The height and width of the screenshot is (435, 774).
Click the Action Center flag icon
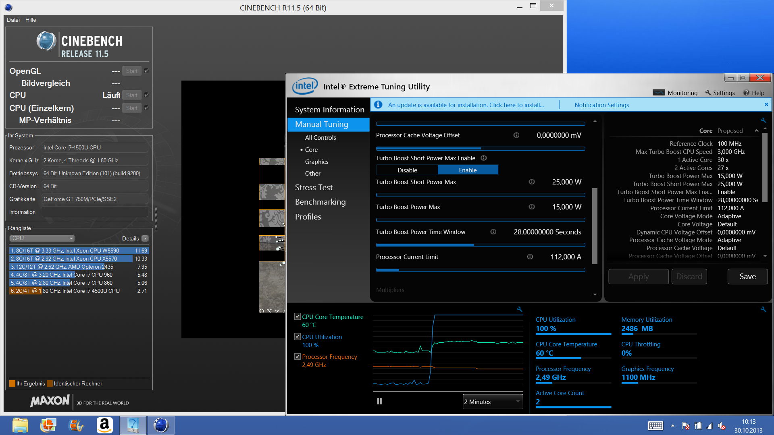pyautogui.click(x=685, y=426)
